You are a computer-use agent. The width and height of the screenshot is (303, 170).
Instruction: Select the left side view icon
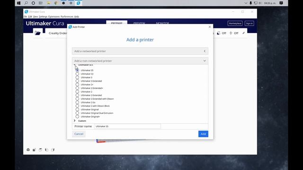point(46,150)
